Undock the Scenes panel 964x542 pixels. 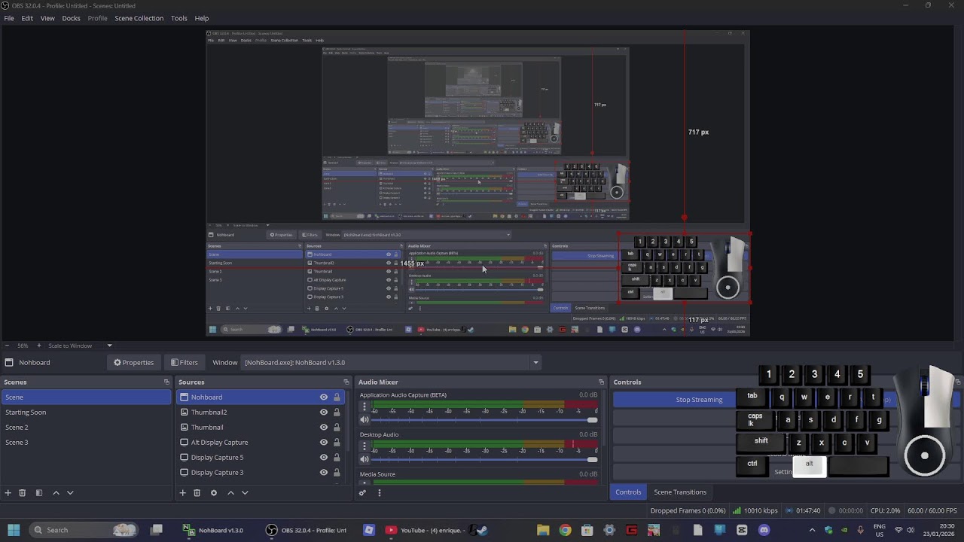click(166, 382)
